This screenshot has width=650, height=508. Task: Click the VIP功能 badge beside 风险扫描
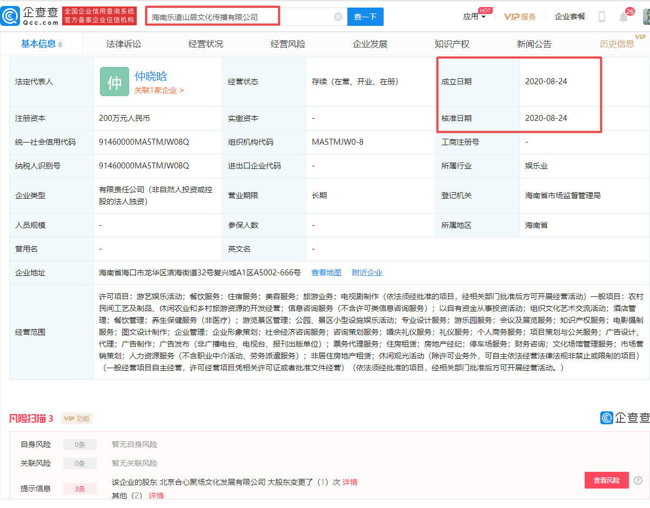point(77,418)
